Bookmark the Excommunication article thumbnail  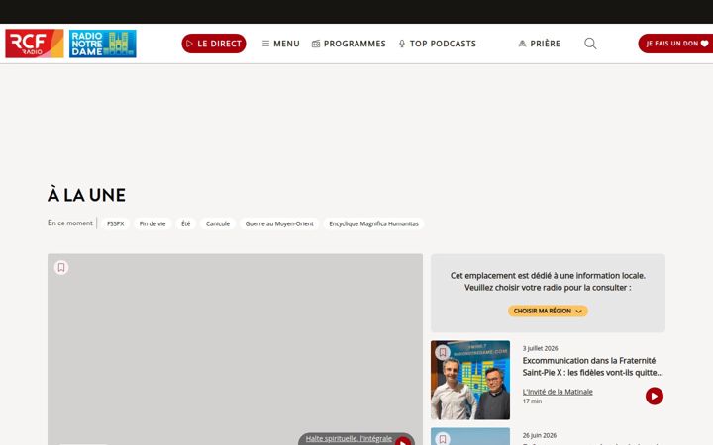pyautogui.click(x=443, y=352)
